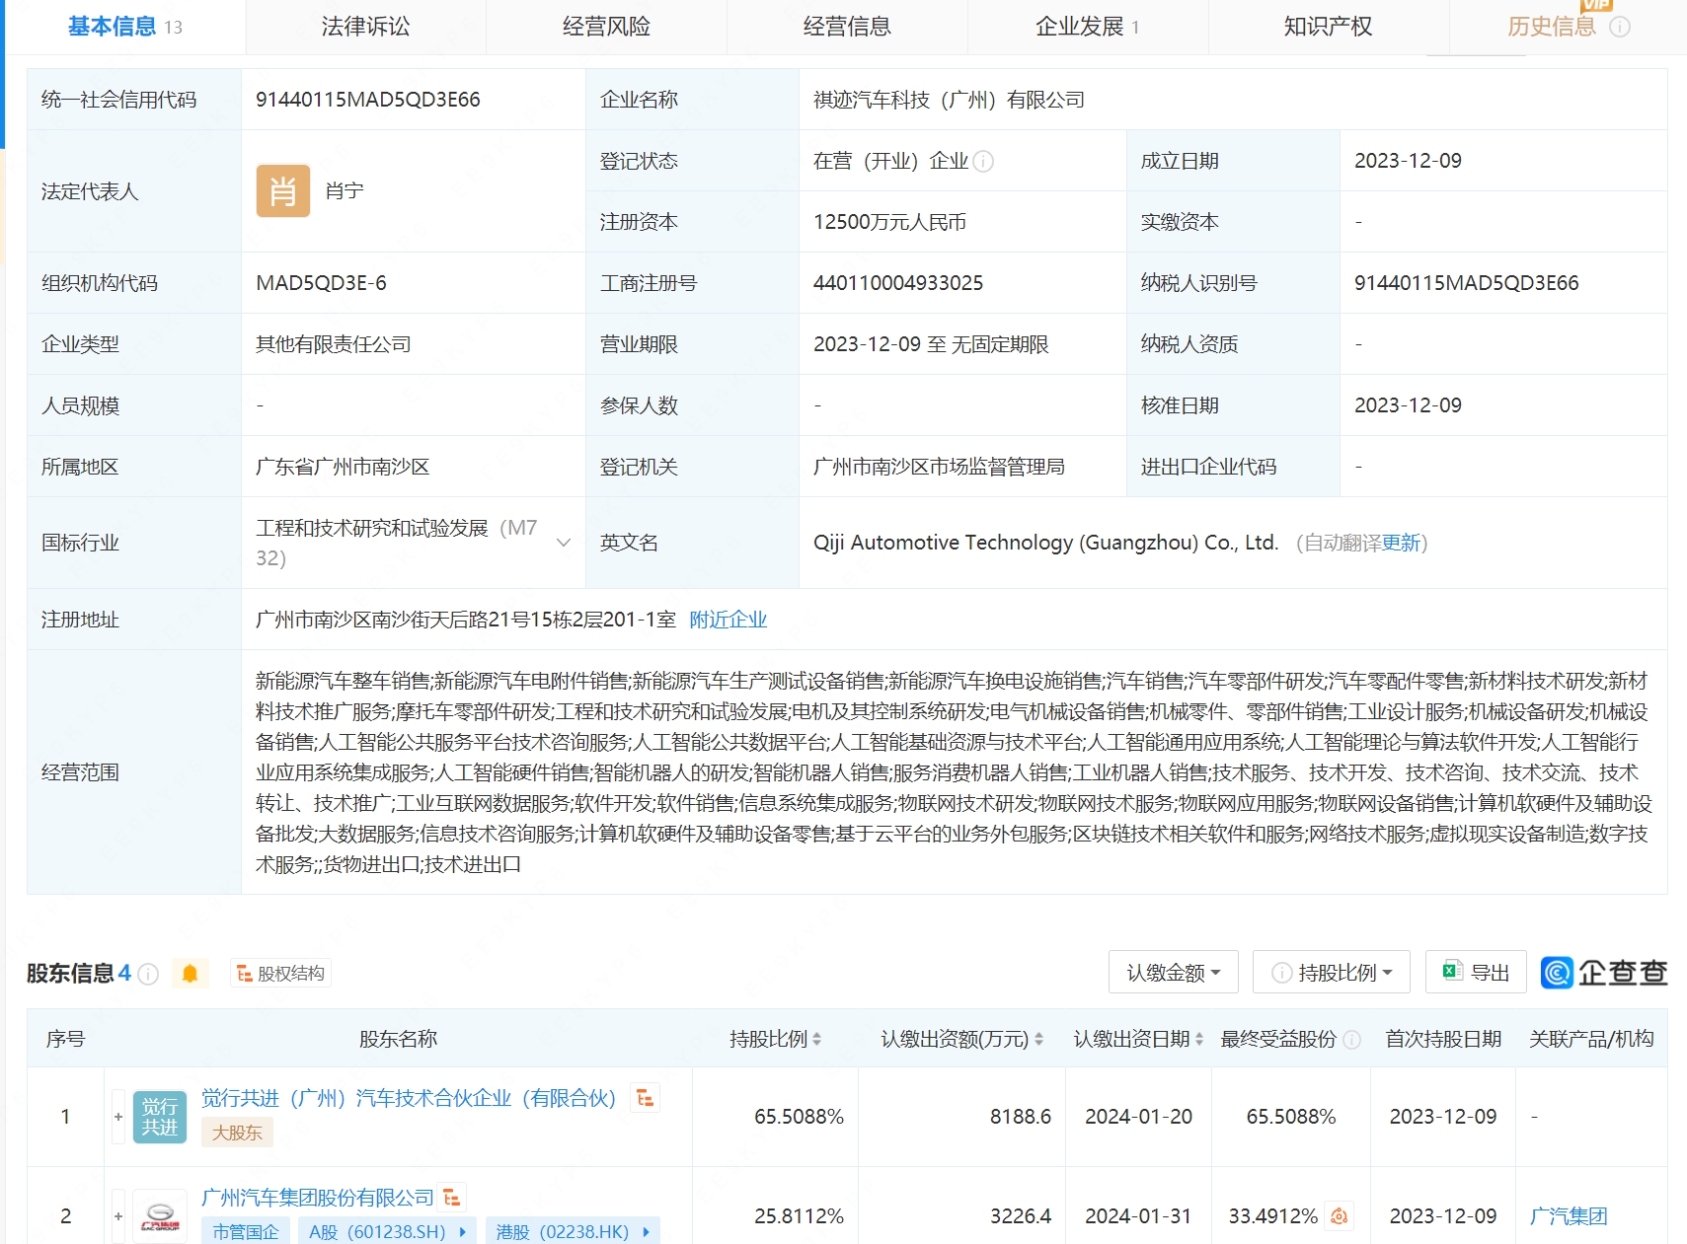
Task: Click equity structure icon beside 广州汽车集团
Action: pyautogui.click(x=452, y=1198)
